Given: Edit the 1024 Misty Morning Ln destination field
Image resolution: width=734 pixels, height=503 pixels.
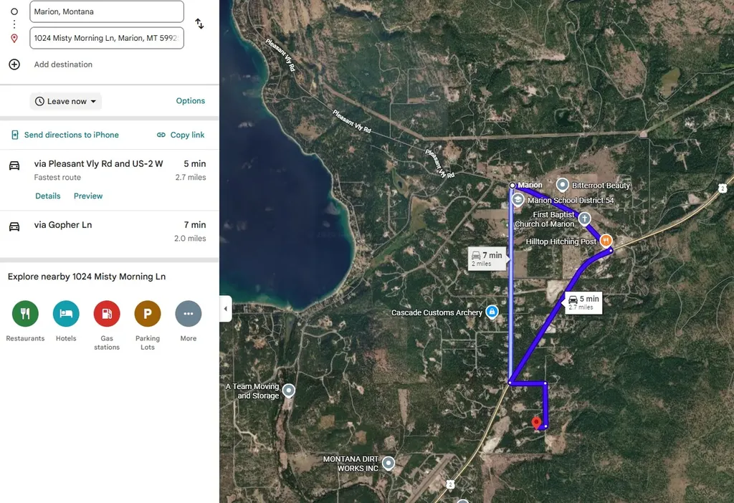Looking at the screenshot, I should click(x=107, y=38).
